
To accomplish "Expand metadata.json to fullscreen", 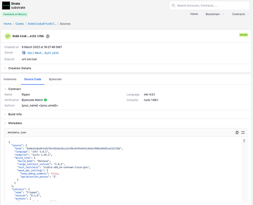I will [x=243, y=133].
